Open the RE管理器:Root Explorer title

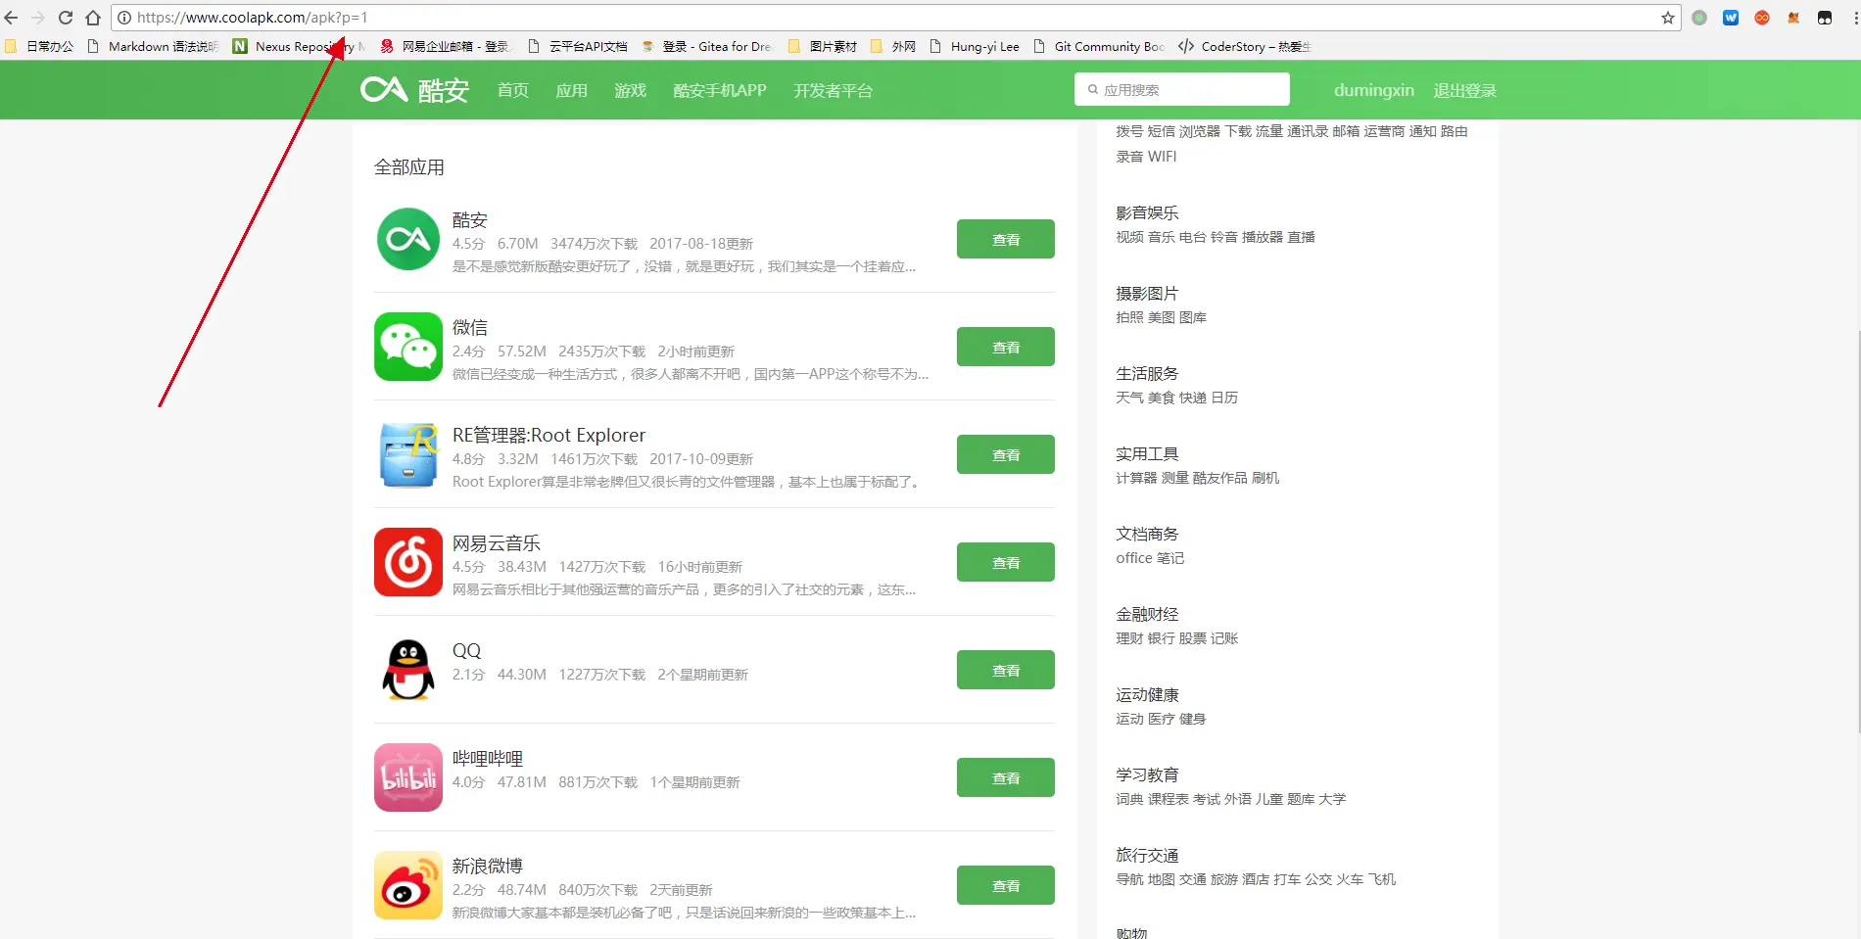549,435
